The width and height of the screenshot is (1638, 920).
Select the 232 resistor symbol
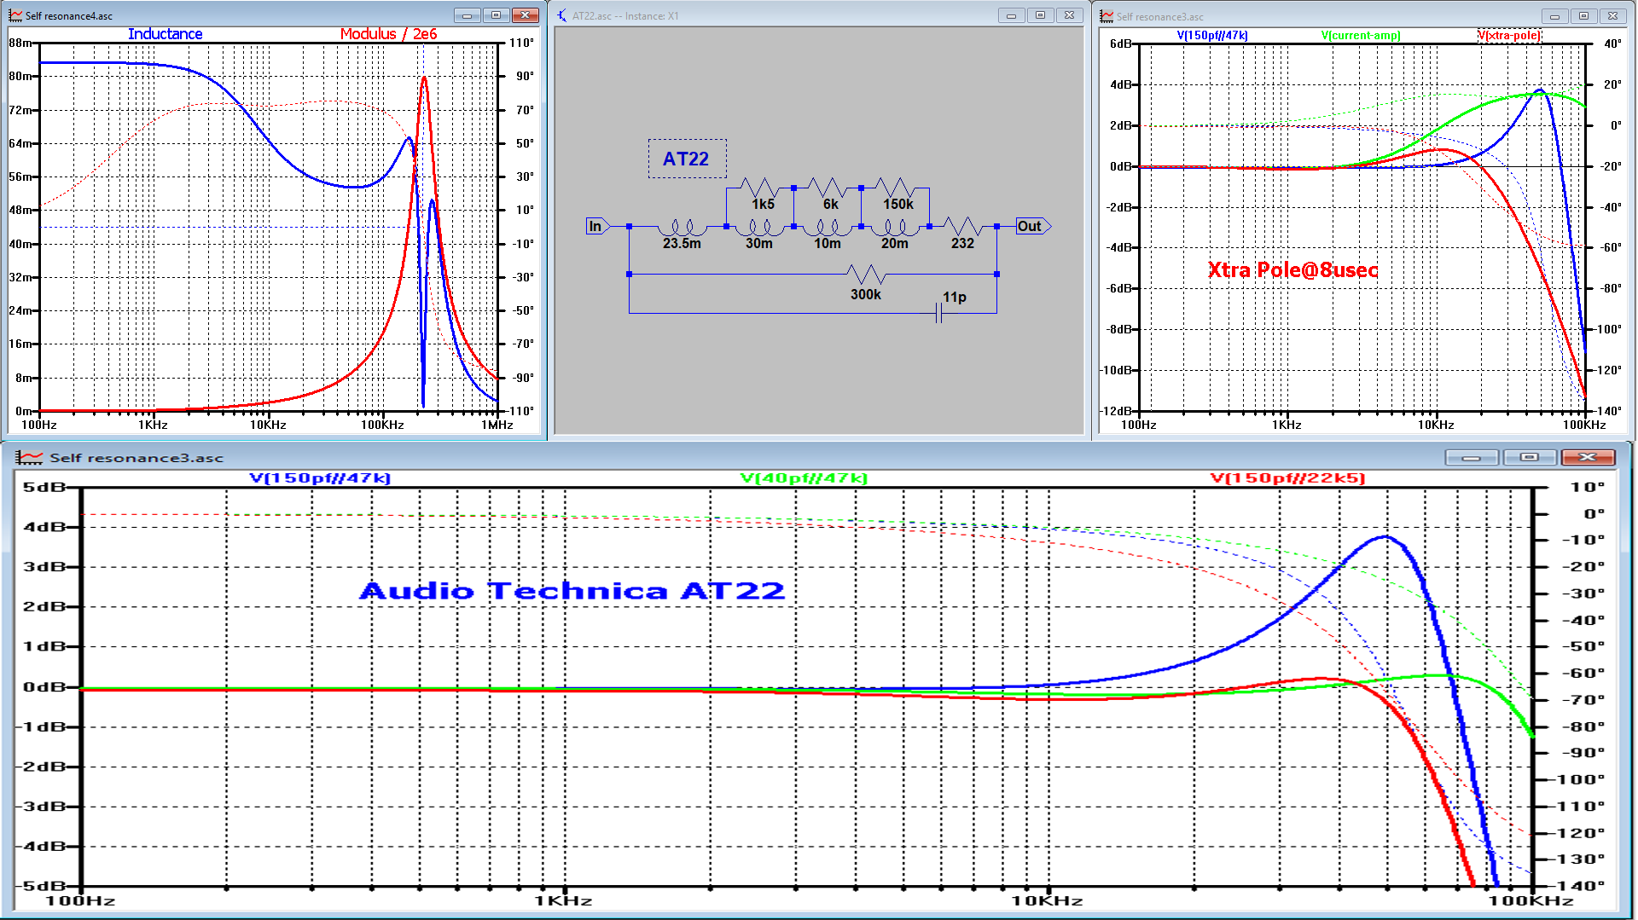[963, 226]
